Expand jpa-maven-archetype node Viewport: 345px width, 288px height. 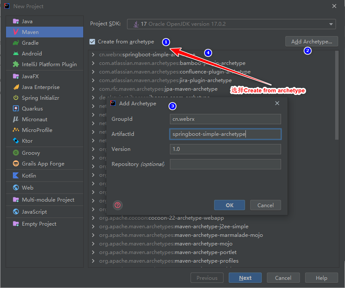(x=93, y=89)
